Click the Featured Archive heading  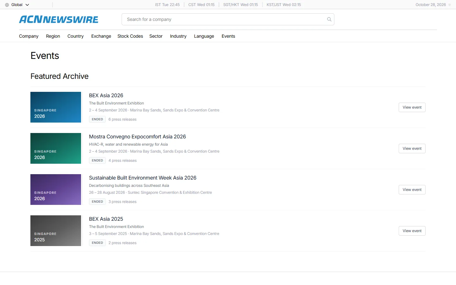(x=60, y=76)
